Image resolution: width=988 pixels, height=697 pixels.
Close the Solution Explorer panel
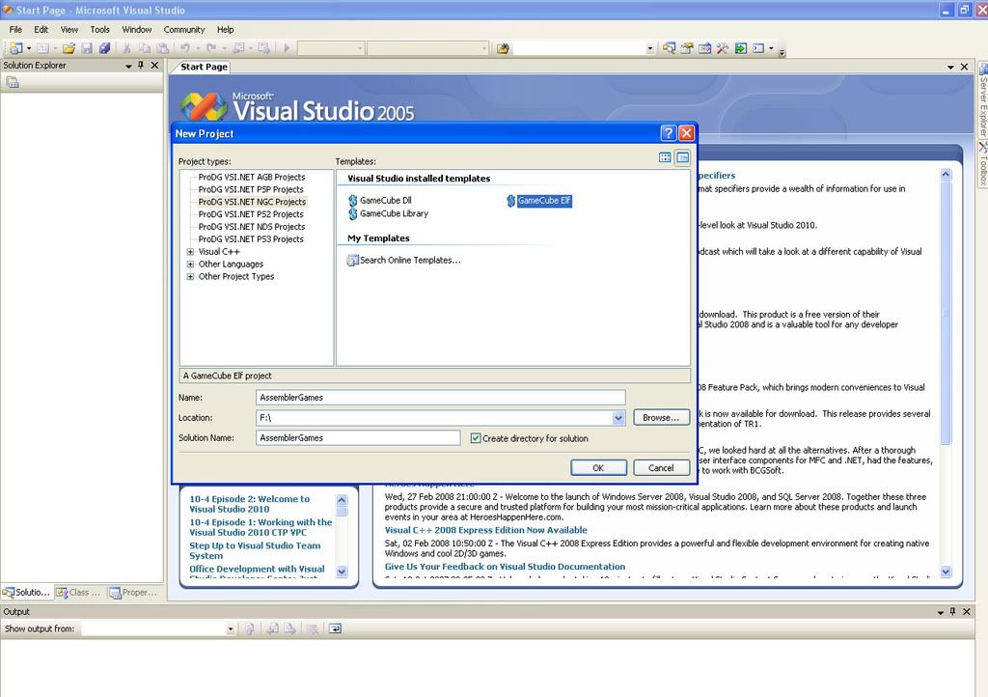[x=154, y=65]
